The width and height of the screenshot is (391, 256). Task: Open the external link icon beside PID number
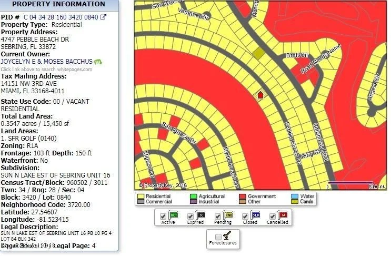coord(103,17)
